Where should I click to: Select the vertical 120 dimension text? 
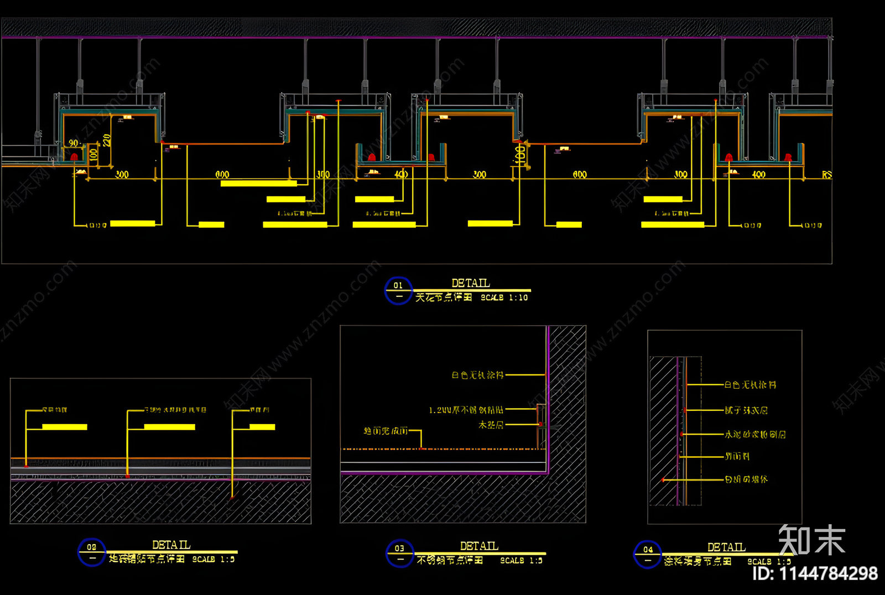click(107, 140)
